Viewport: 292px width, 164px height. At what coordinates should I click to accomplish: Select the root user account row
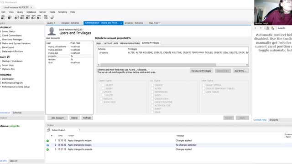69,63
